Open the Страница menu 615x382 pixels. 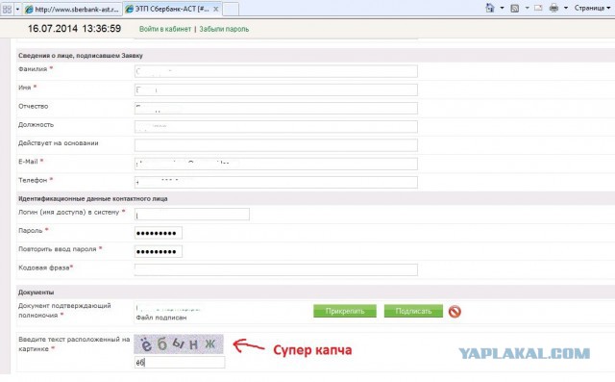coord(592,8)
